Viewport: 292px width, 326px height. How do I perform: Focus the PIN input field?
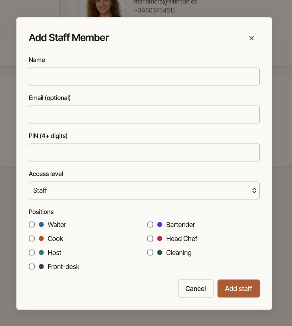point(144,152)
